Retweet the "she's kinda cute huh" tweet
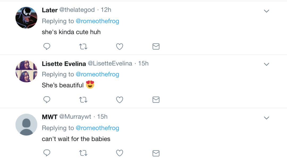Viewport: 287px width, 161px height. 83,46
